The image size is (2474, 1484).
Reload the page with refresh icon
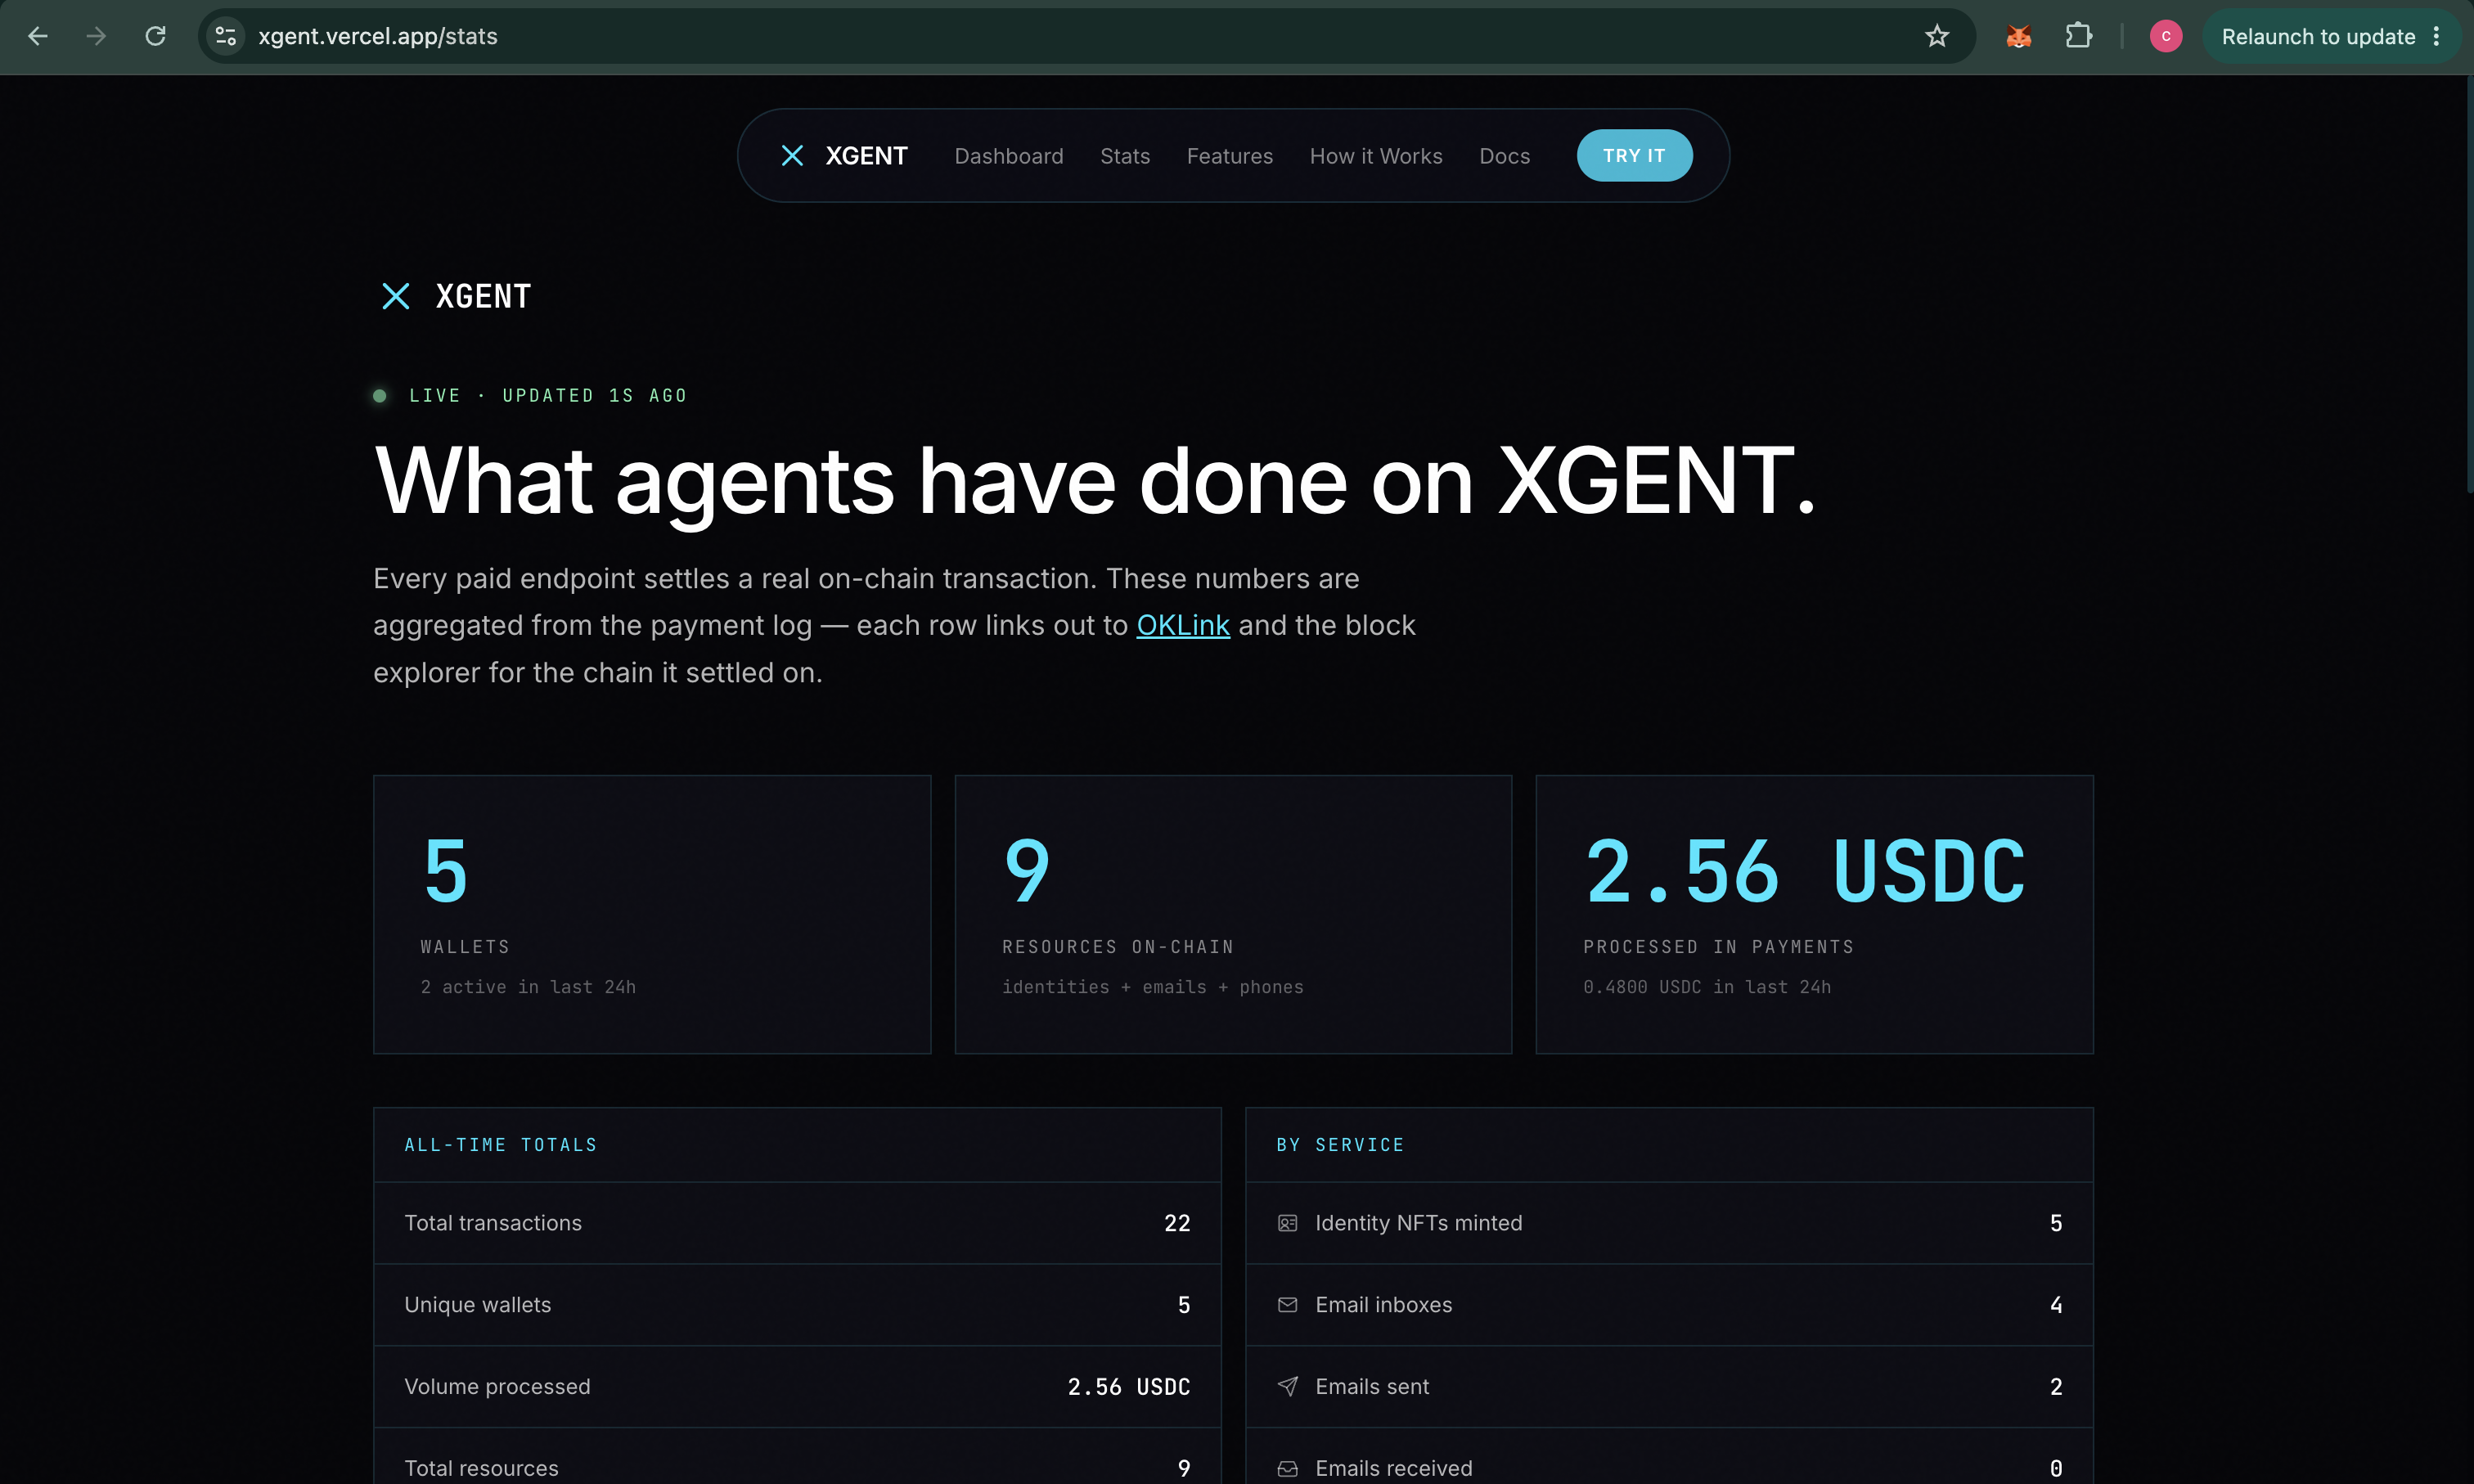155,37
